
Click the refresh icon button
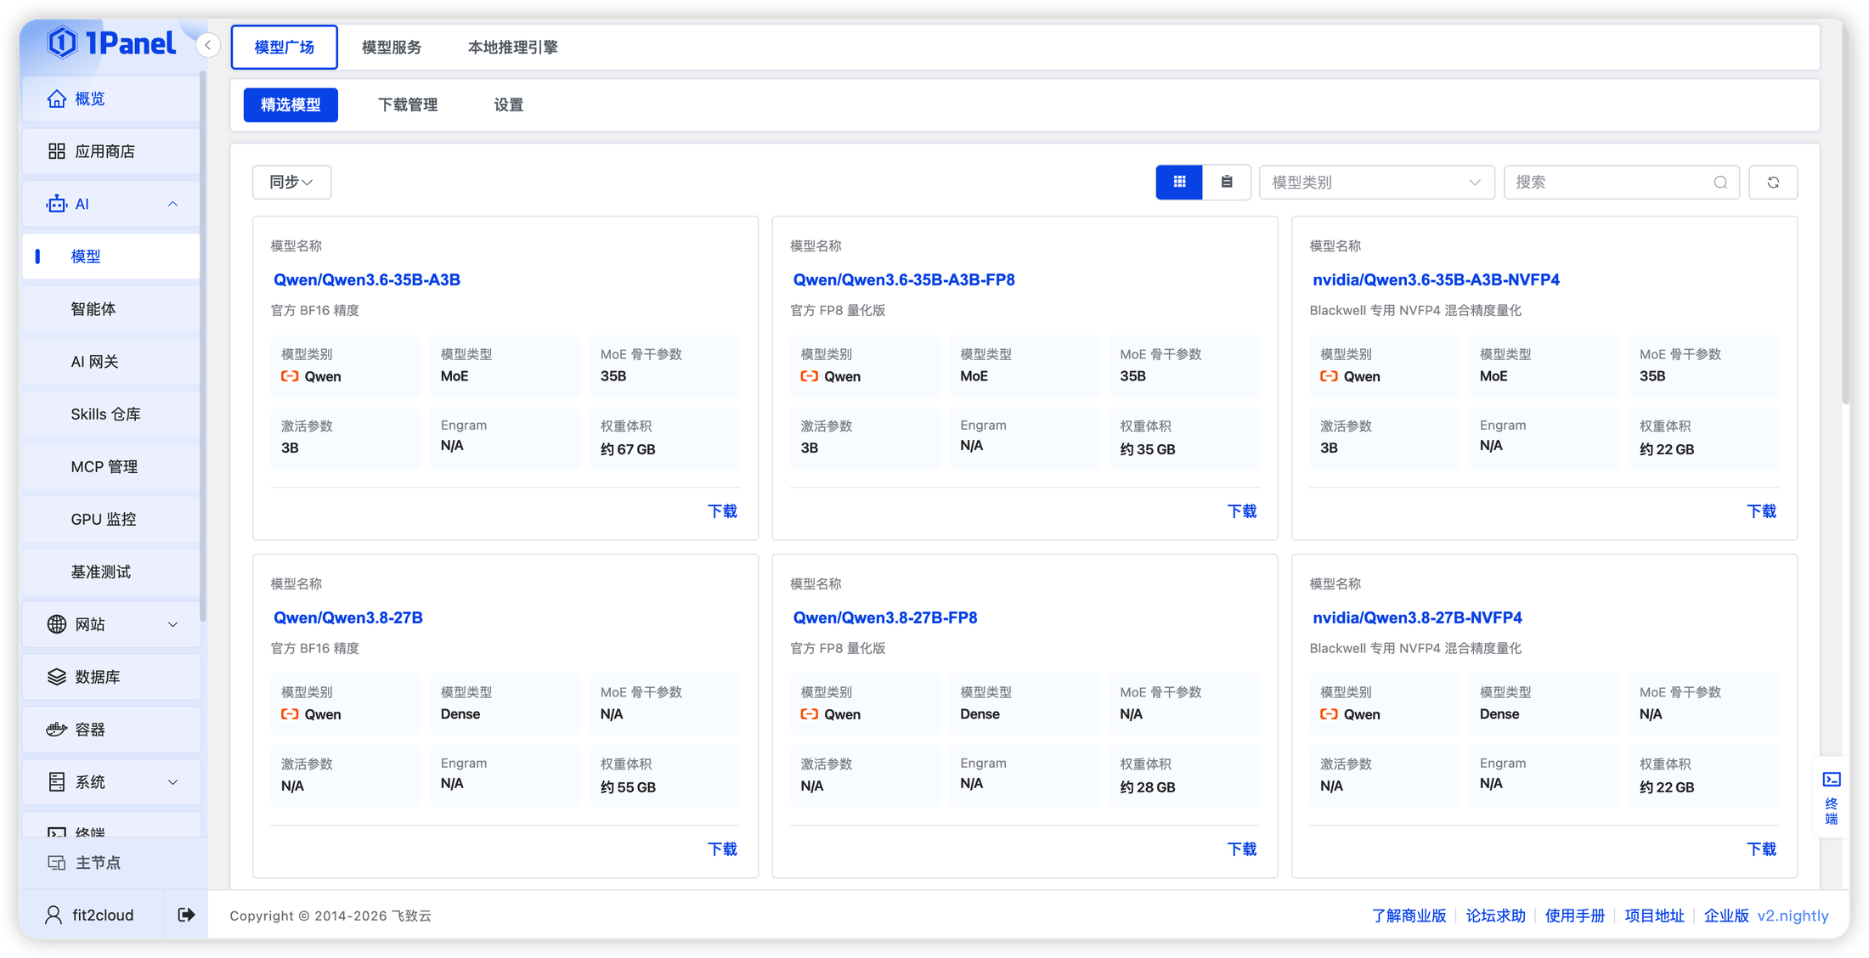[1773, 182]
